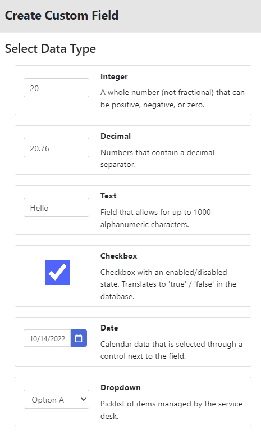Click the date field showing 10/14/2022
The image size is (261, 434).
coord(47,338)
